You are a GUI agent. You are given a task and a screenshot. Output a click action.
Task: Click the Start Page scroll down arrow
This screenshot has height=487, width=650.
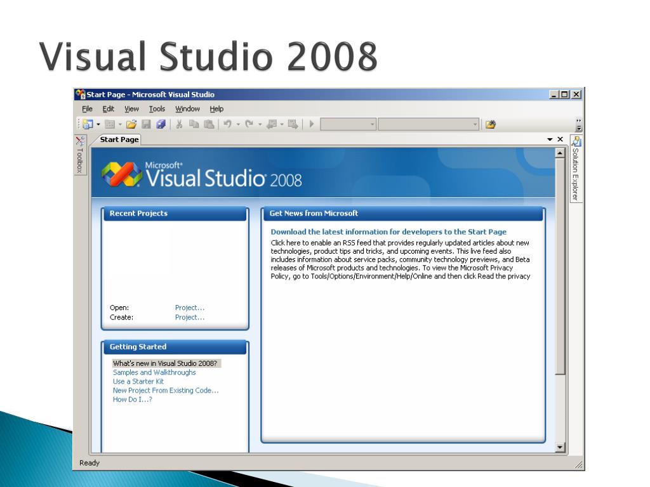(560, 447)
